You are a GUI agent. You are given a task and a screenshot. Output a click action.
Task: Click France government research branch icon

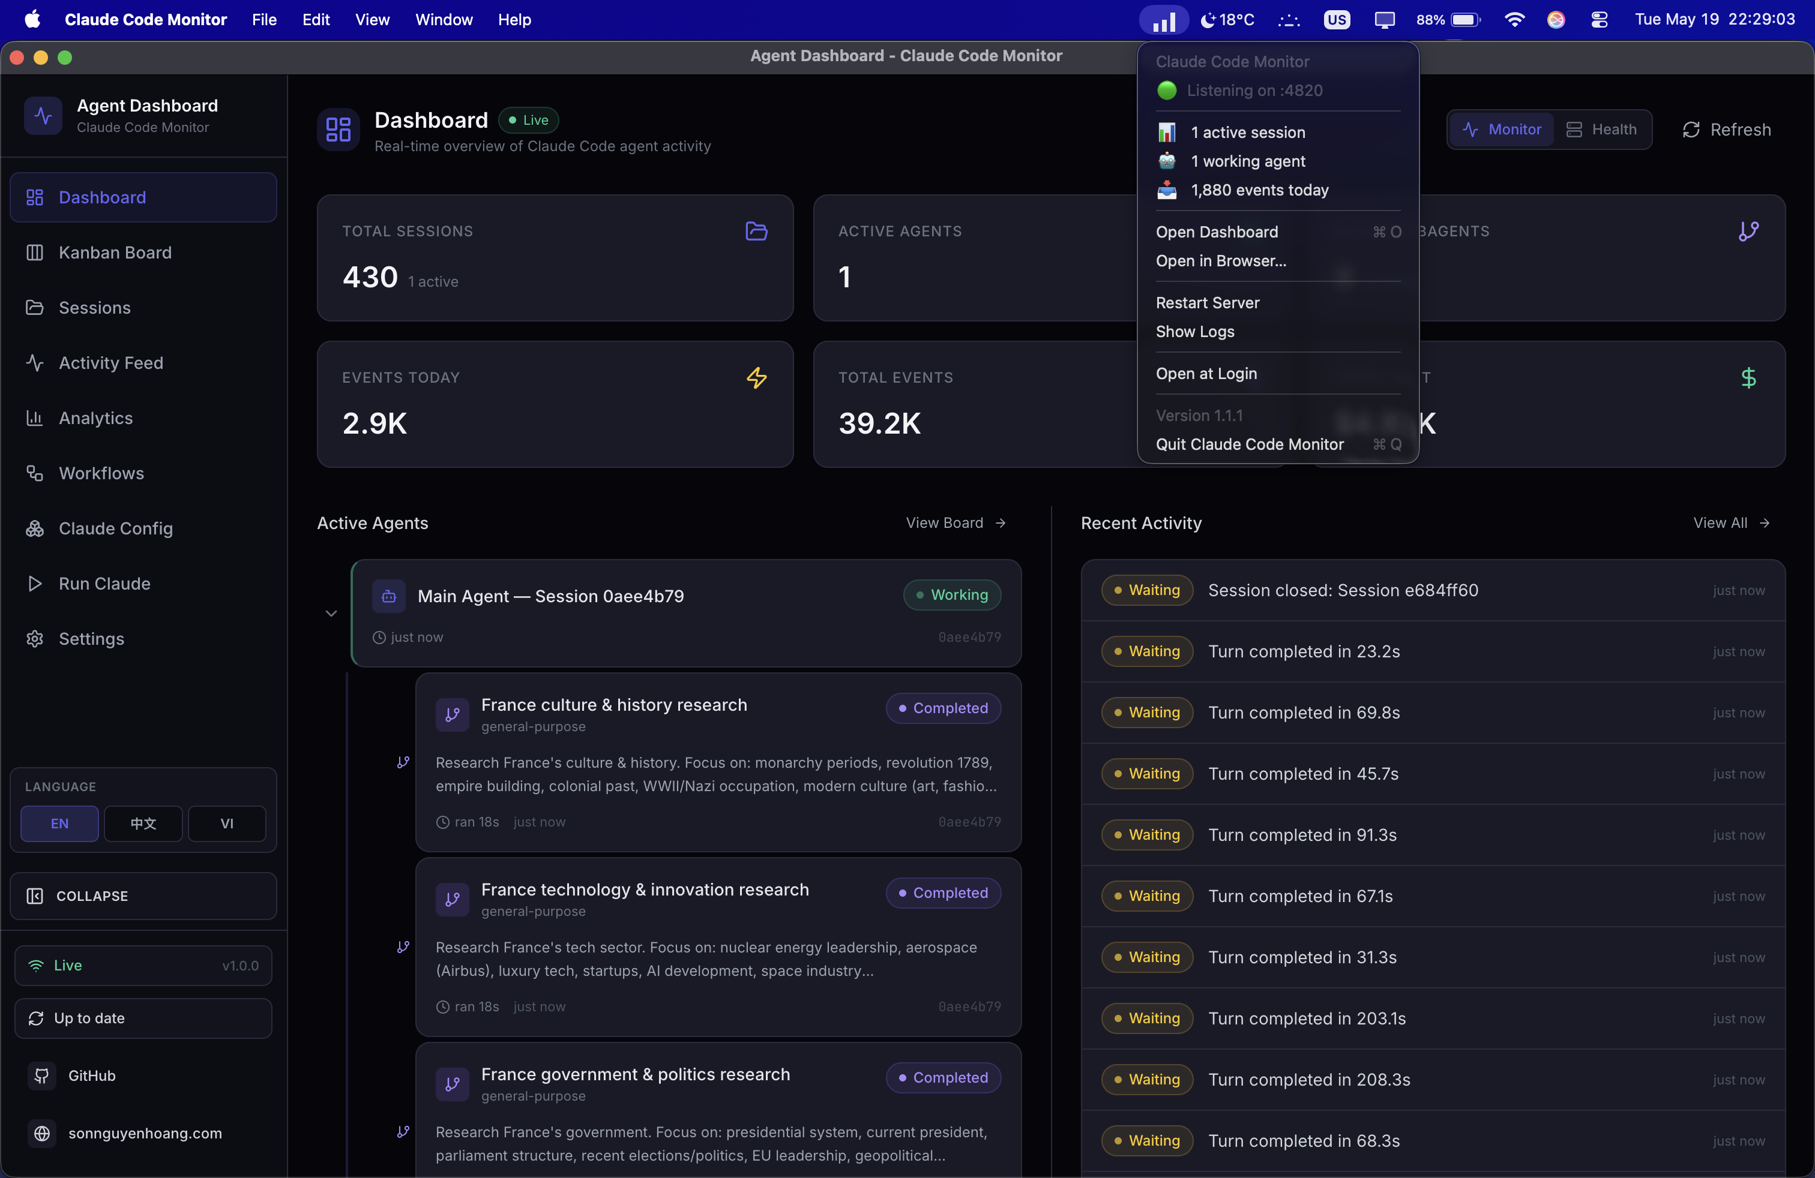coord(452,1084)
